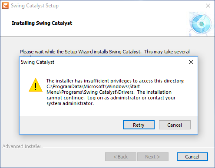Click the Retry button in the error dialog
This screenshot has height=168, width=215.
tap(139, 125)
